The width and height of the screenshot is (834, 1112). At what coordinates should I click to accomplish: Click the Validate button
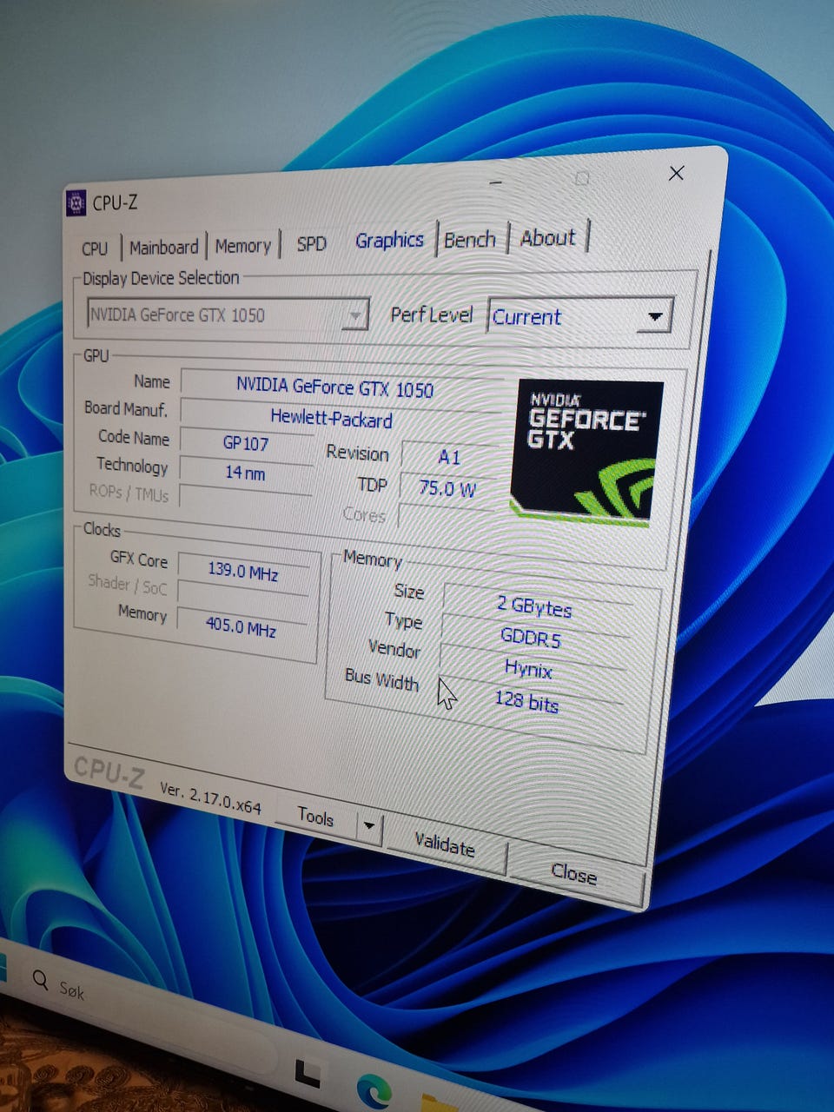(x=445, y=844)
